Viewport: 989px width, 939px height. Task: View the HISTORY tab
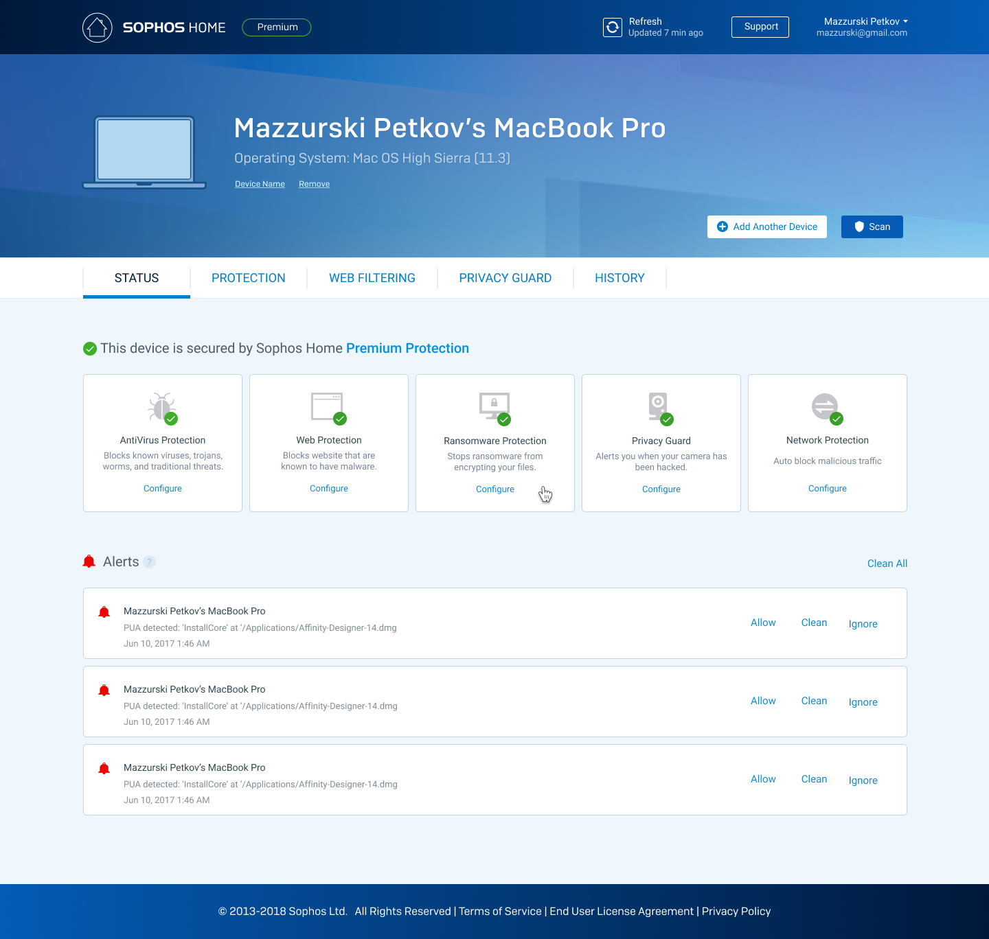pos(619,278)
